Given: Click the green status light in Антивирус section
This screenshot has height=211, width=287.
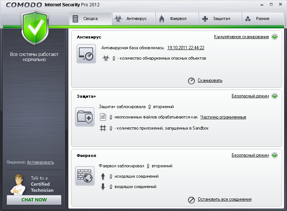Looking at the screenshot, I should (x=275, y=37).
